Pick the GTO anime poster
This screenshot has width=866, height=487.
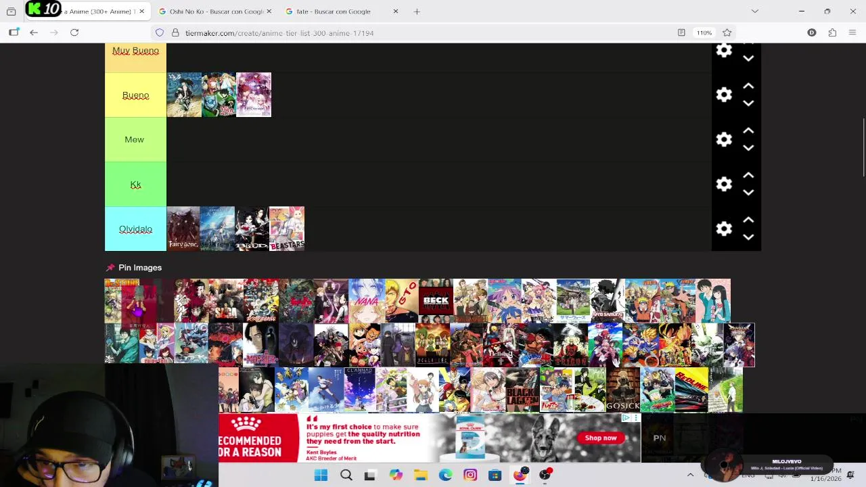tap(401, 300)
